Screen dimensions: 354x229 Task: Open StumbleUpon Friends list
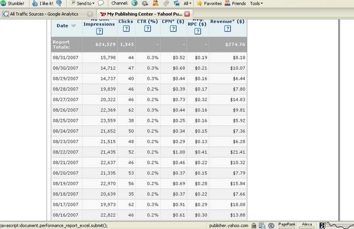coord(235,4)
